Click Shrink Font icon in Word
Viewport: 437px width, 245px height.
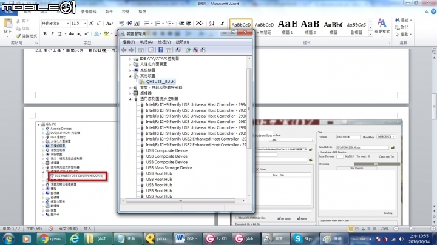[98, 24]
